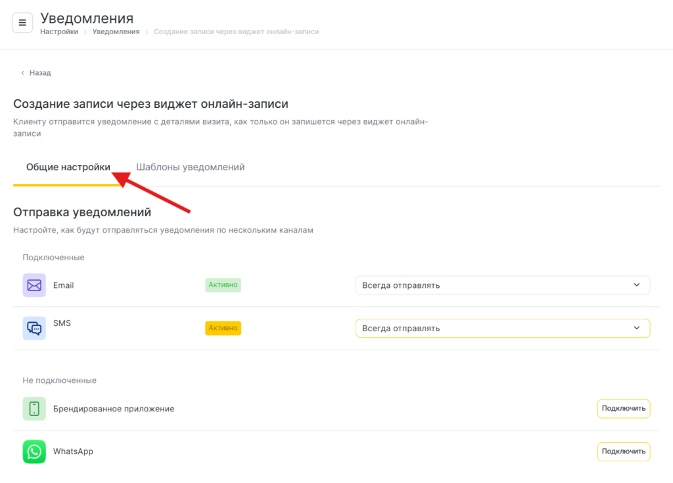Click the green WhatsApp icon
The height and width of the screenshot is (483, 673).
(34, 451)
